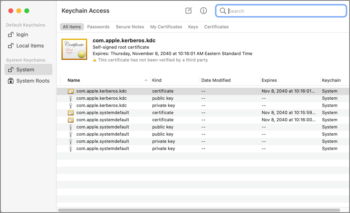Click the Local Items padlock icon
350x213 pixels.
point(11,45)
